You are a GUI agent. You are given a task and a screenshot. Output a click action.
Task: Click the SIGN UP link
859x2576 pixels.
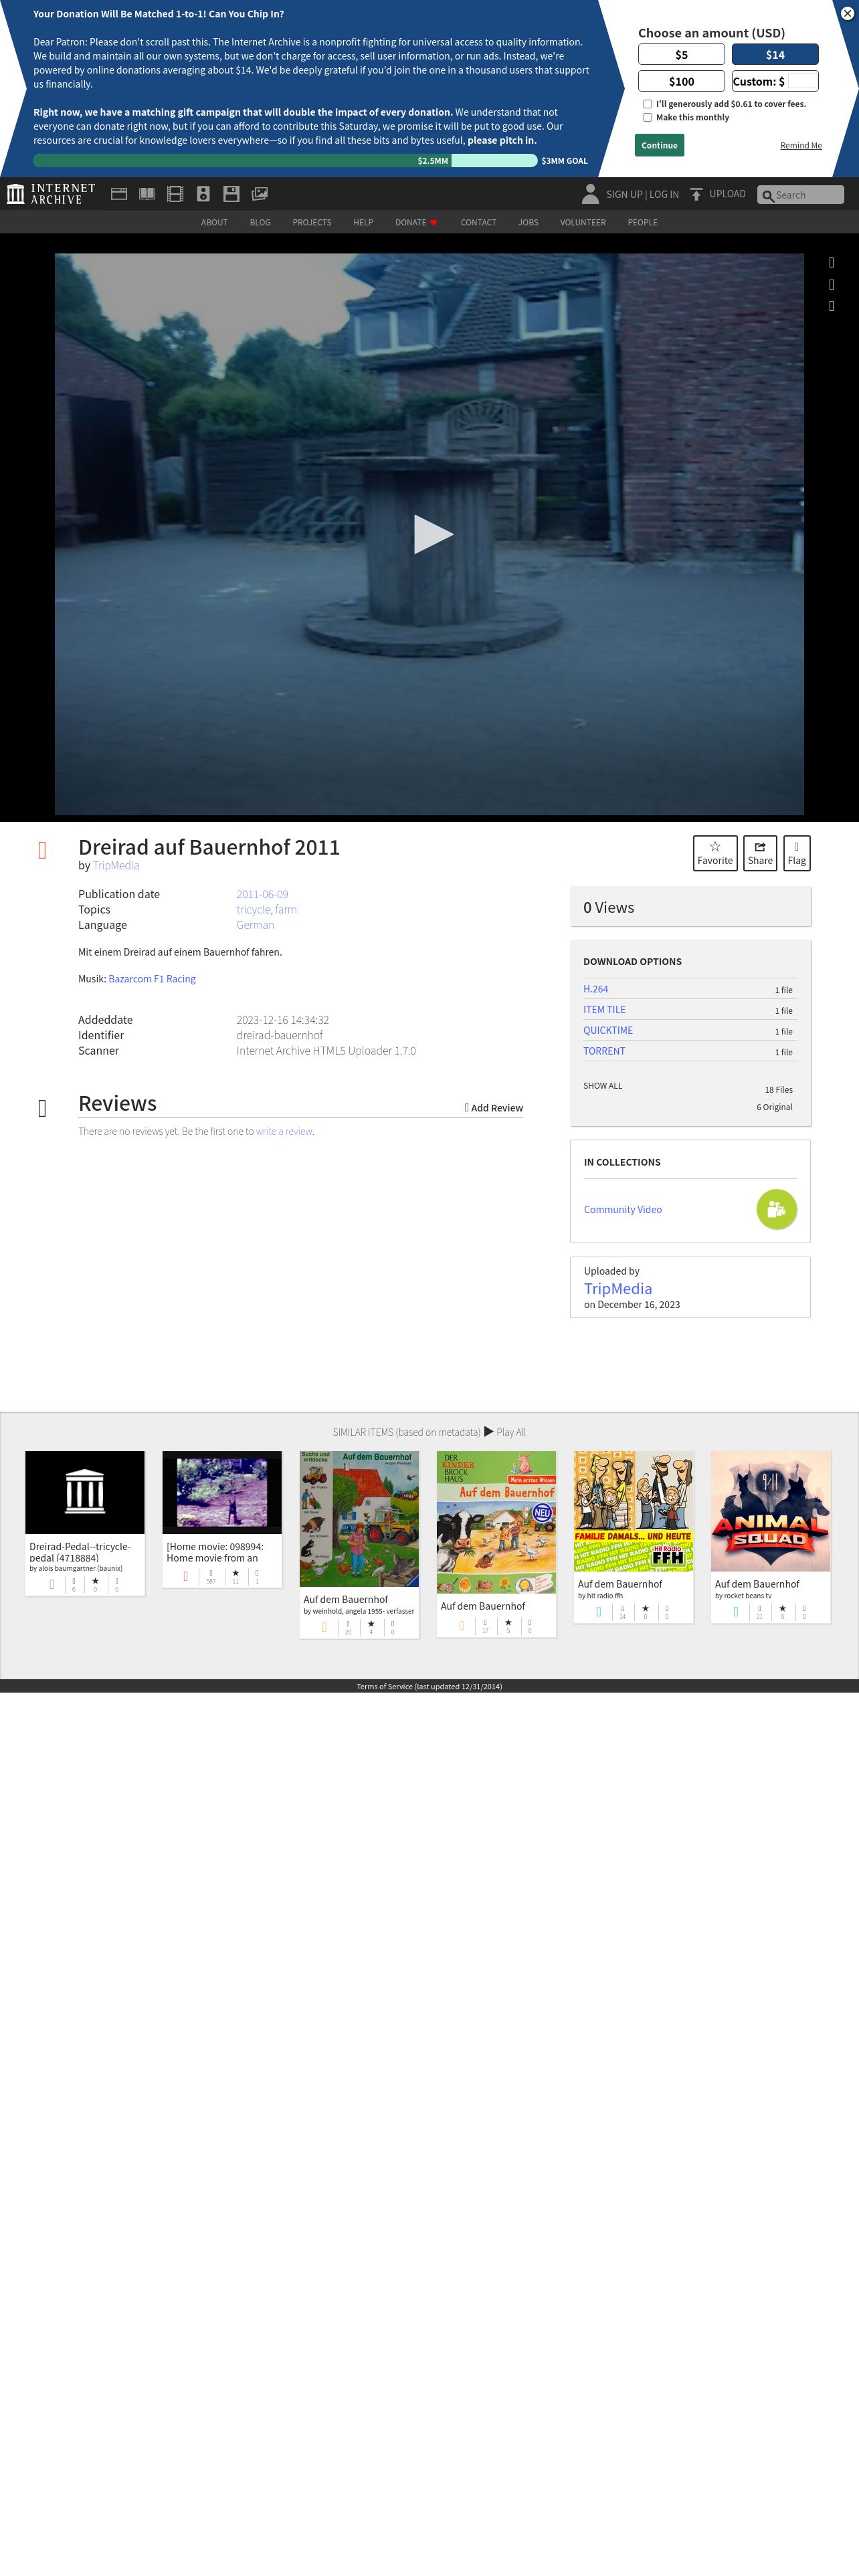(624, 195)
